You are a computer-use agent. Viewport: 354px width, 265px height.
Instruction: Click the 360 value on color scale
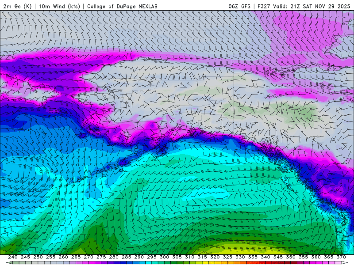(316, 257)
